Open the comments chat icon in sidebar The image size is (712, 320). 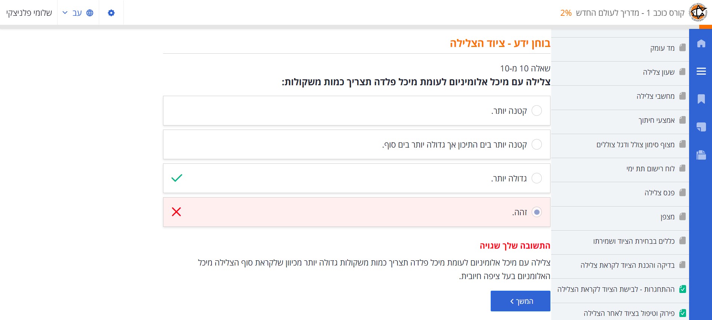point(701,127)
